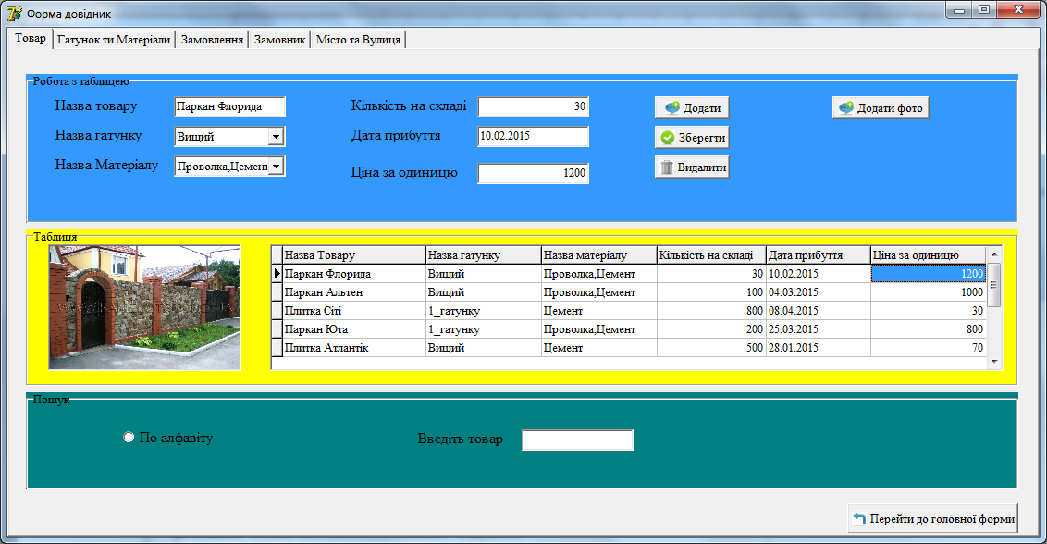Click the Кількість на складі input field
1047x544 pixels.
pos(534,106)
